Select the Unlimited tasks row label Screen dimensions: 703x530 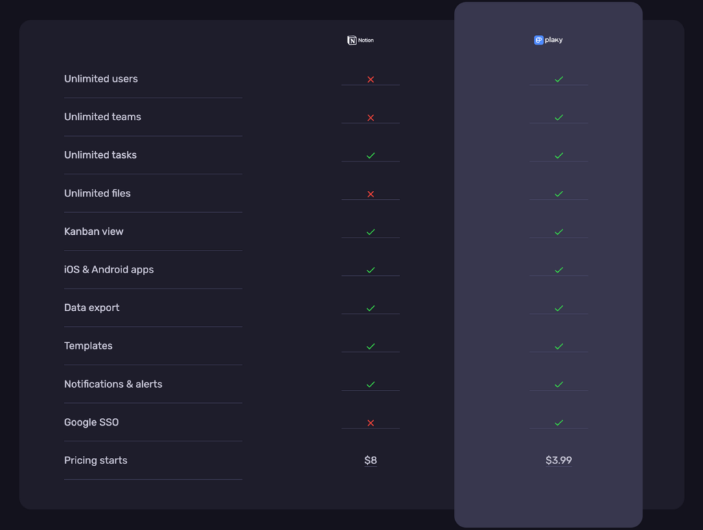point(100,154)
